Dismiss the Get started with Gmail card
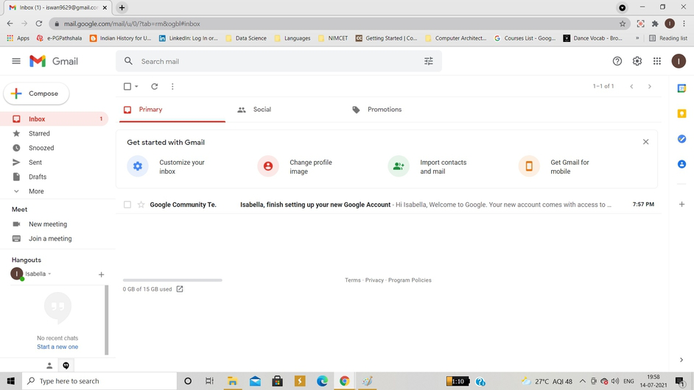The image size is (694, 390). pyautogui.click(x=646, y=142)
